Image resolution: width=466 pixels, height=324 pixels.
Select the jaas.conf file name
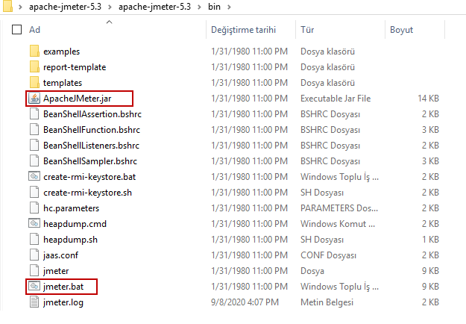pyautogui.click(x=60, y=255)
